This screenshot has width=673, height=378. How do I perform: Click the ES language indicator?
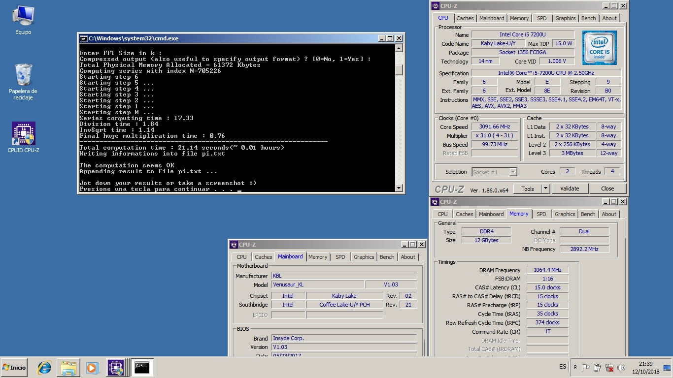click(x=563, y=367)
